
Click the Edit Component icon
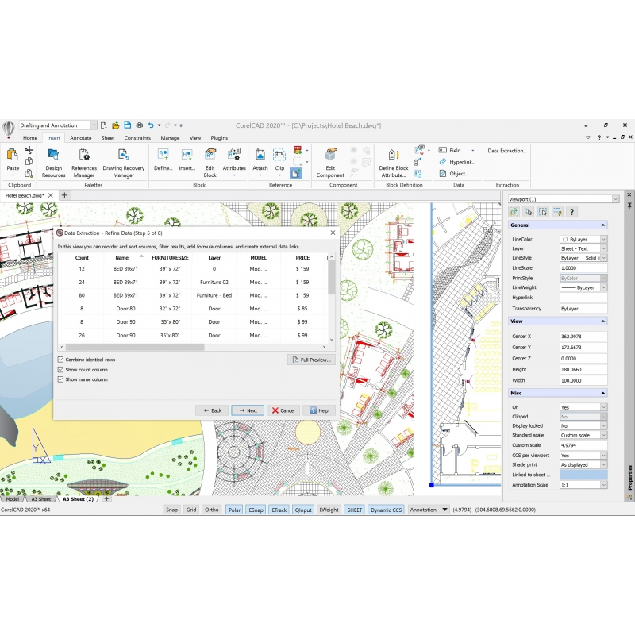click(331, 154)
